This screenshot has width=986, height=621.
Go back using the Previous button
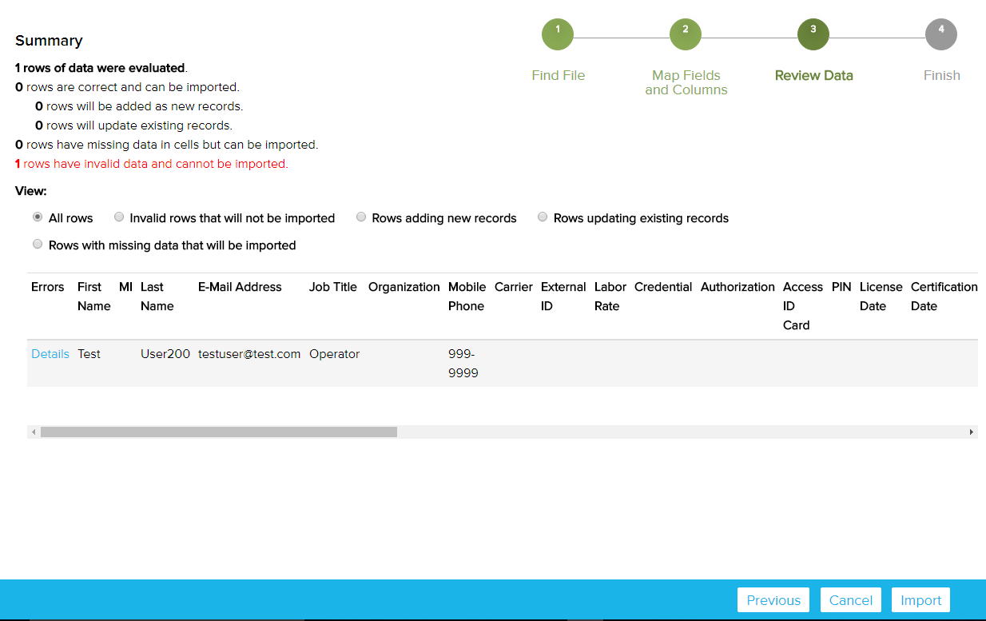(773, 599)
